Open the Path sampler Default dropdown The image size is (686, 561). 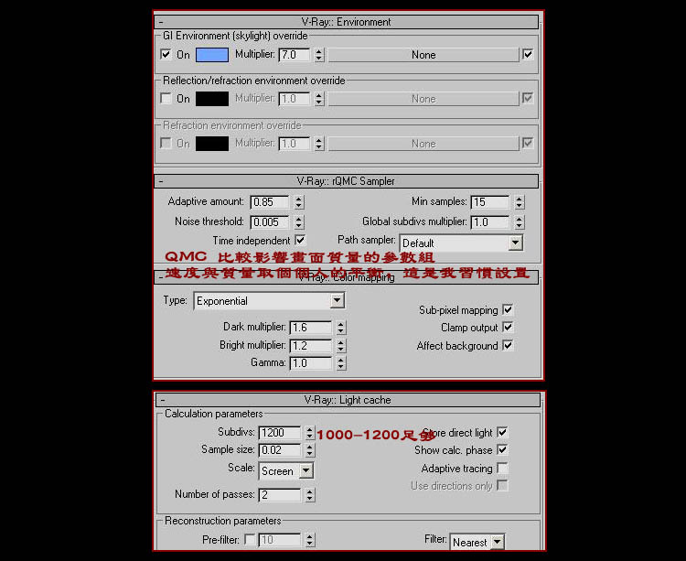click(462, 243)
